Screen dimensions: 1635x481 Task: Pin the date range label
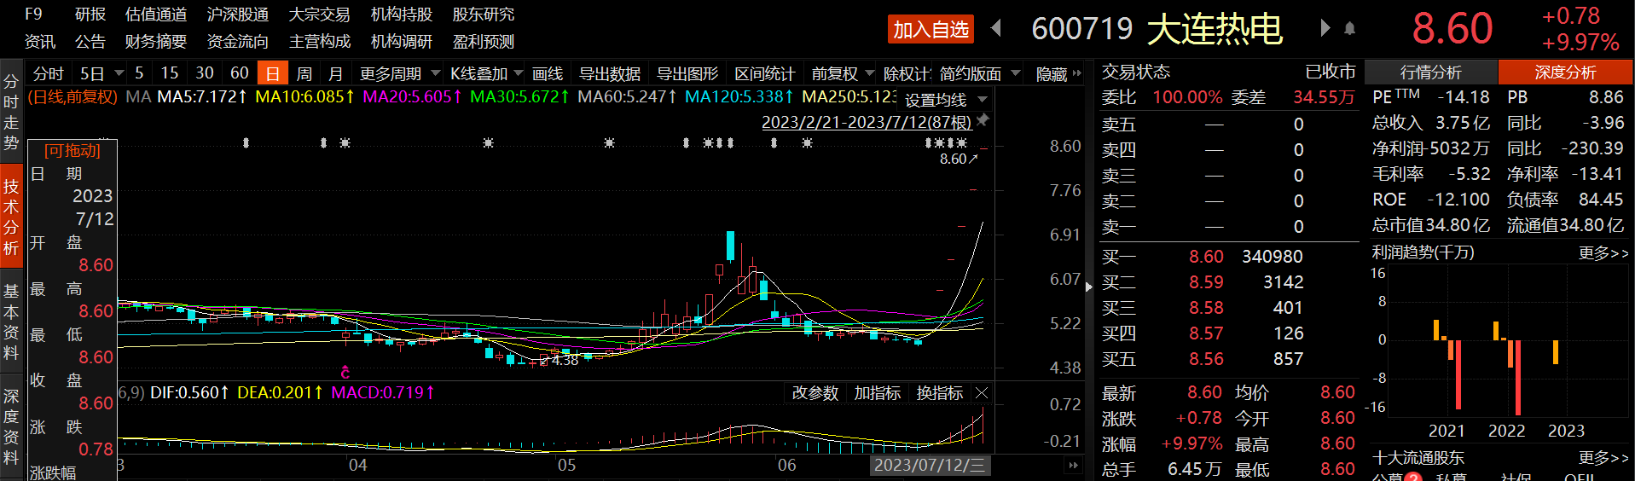click(983, 120)
